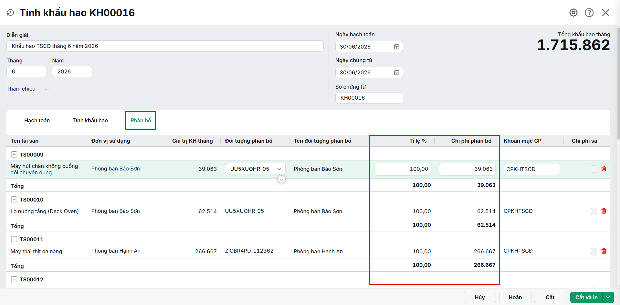Collapse the TS00009 group
The height and width of the screenshot is (305, 620).
[x=14, y=154]
